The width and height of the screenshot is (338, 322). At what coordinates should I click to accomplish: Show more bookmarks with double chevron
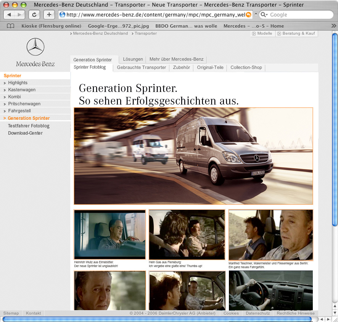(333, 26)
